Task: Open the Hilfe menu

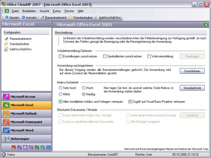Action: (80, 11)
